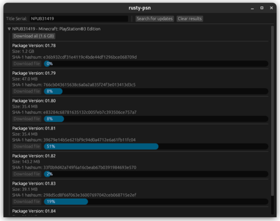
Task: Minimize the rusty-psn window
Action: pyautogui.click(x=253, y=8)
